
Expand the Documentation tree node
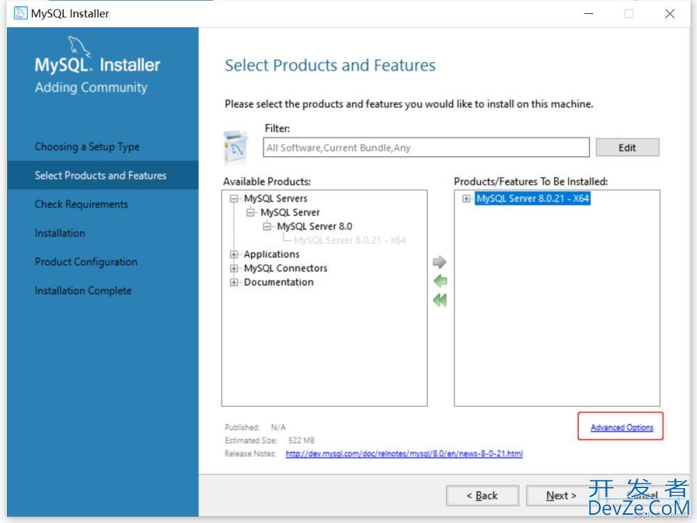pyautogui.click(x=233, y=282)
